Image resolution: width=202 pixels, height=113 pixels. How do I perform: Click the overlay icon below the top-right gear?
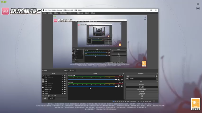[198, 9]
